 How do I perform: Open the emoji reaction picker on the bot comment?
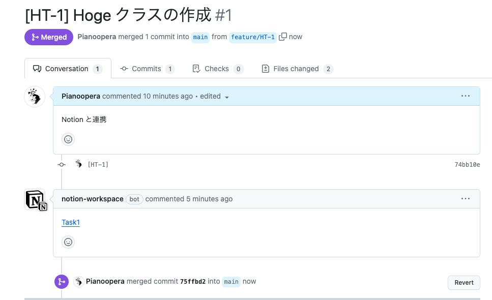tap(68, 242)
